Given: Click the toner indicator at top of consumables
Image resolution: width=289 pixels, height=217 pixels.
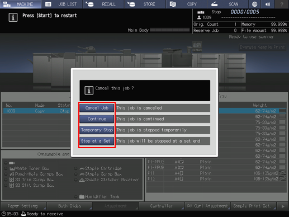Looking at the screenshot, I should (x=6, y=163).
